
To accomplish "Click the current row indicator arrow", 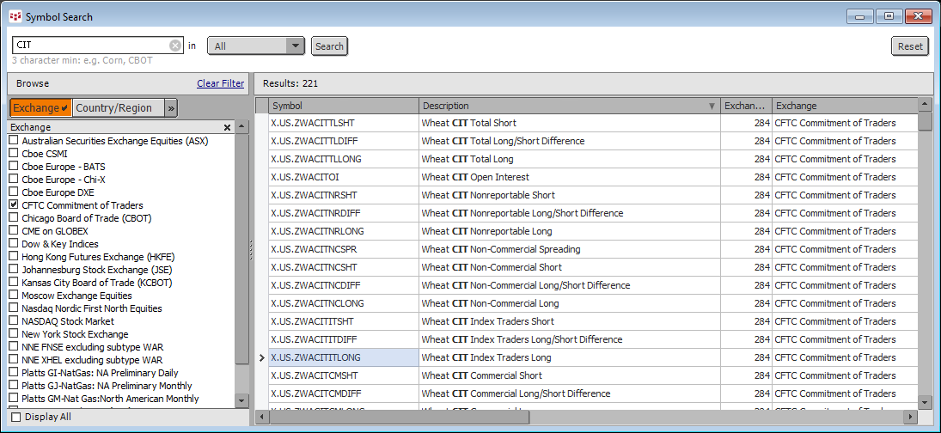I will tap(262, 357).
